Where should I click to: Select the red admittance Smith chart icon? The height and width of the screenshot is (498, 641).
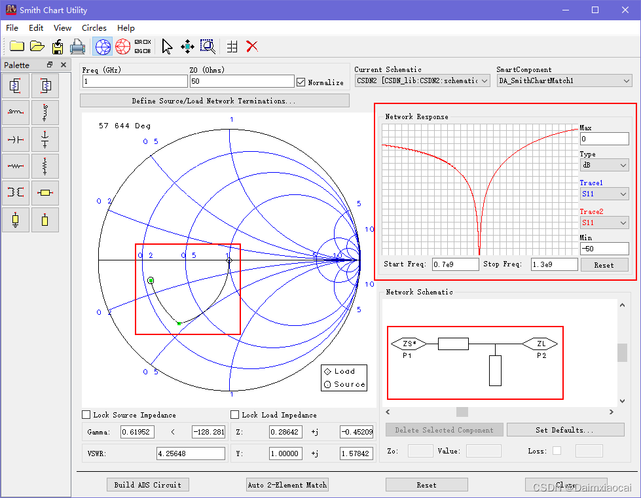[122, 46]
